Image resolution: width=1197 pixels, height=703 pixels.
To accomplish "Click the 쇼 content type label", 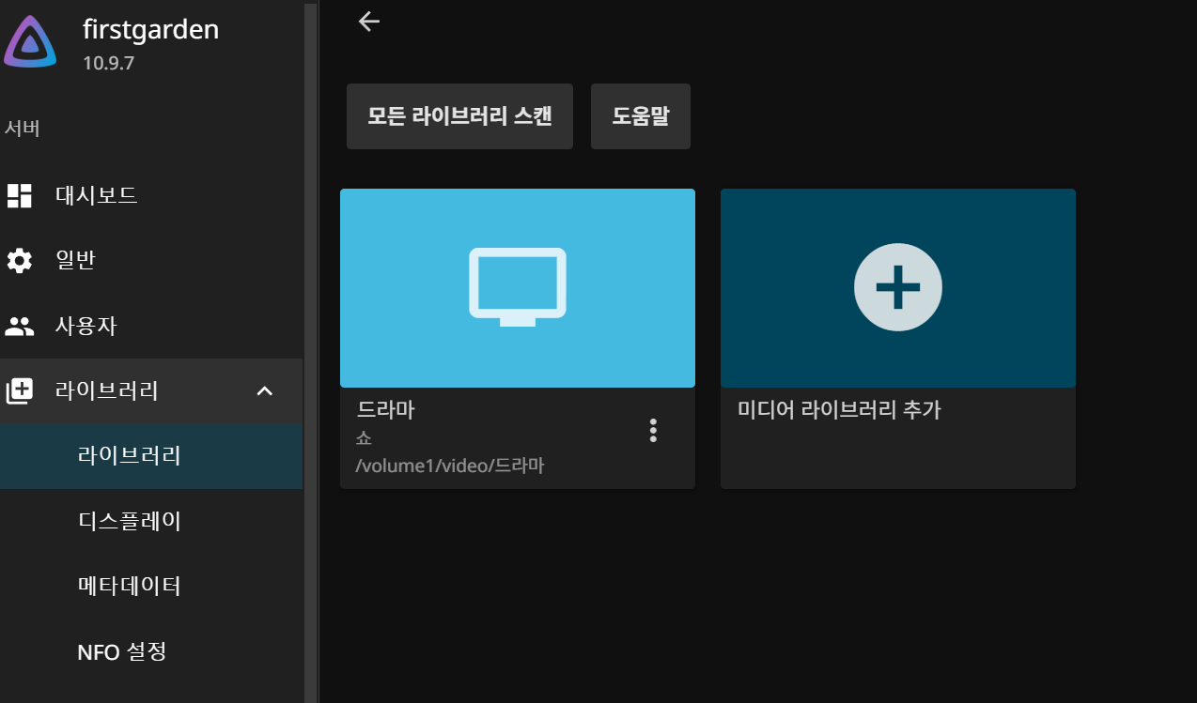I will (x=365, y=438).
